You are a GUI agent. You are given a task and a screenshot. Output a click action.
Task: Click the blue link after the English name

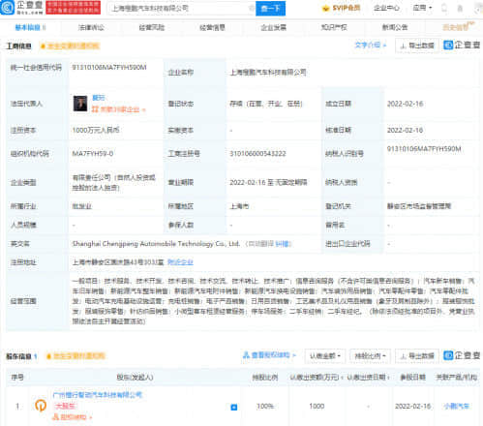point(282,244)
